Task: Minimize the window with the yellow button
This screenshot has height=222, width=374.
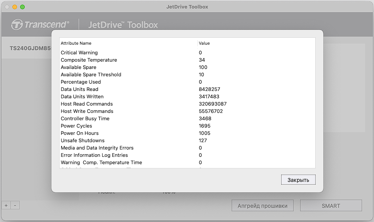Action: (x=15, y=7)
